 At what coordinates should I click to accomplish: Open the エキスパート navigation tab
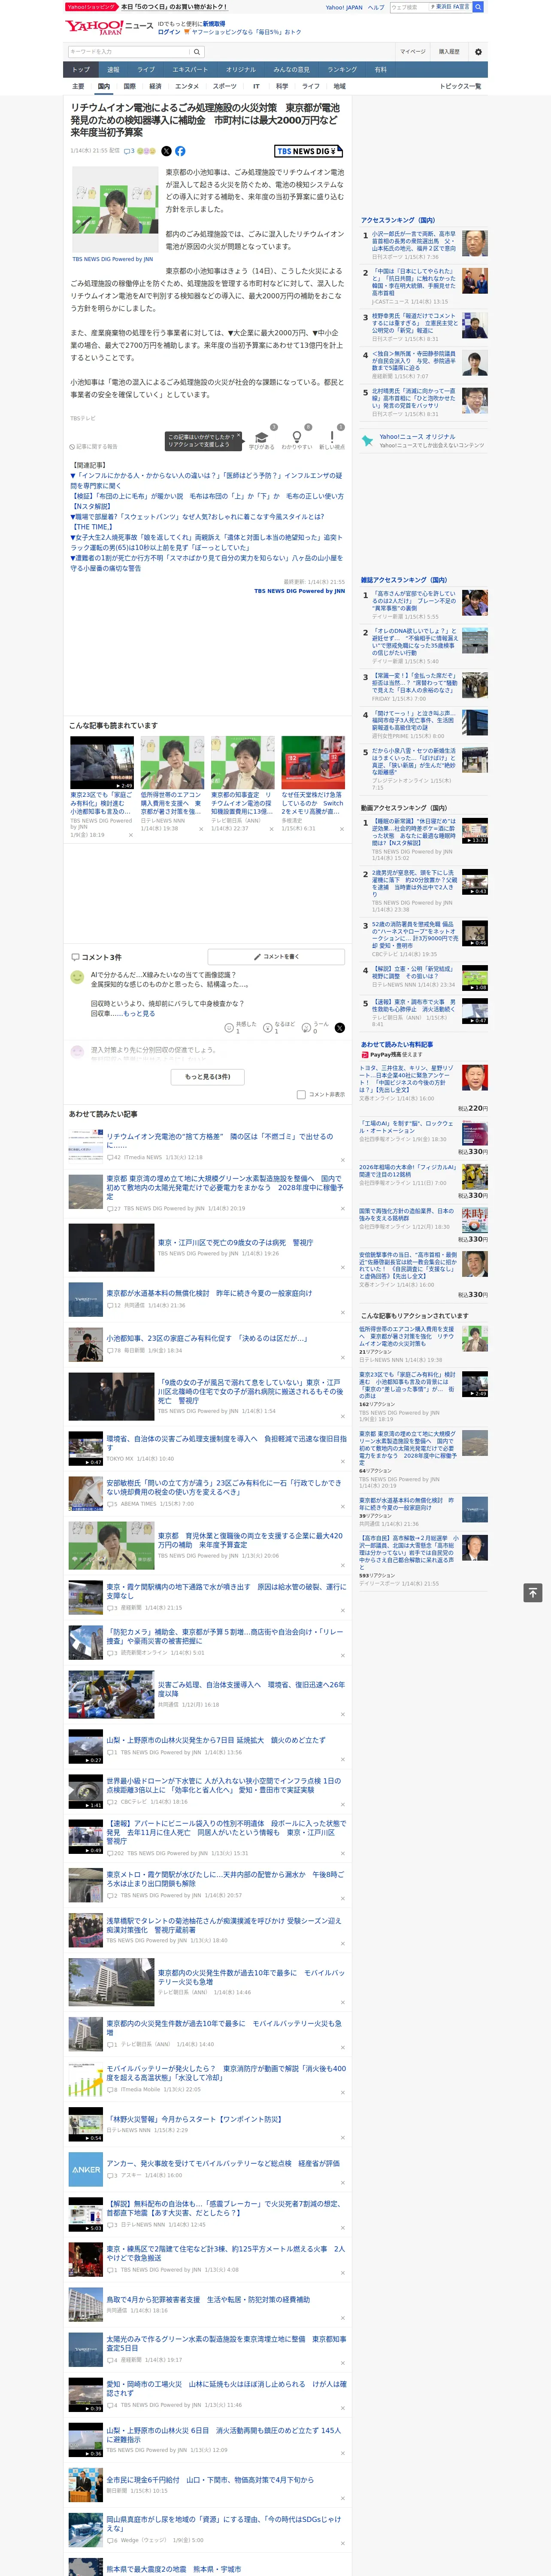[190, 70]
